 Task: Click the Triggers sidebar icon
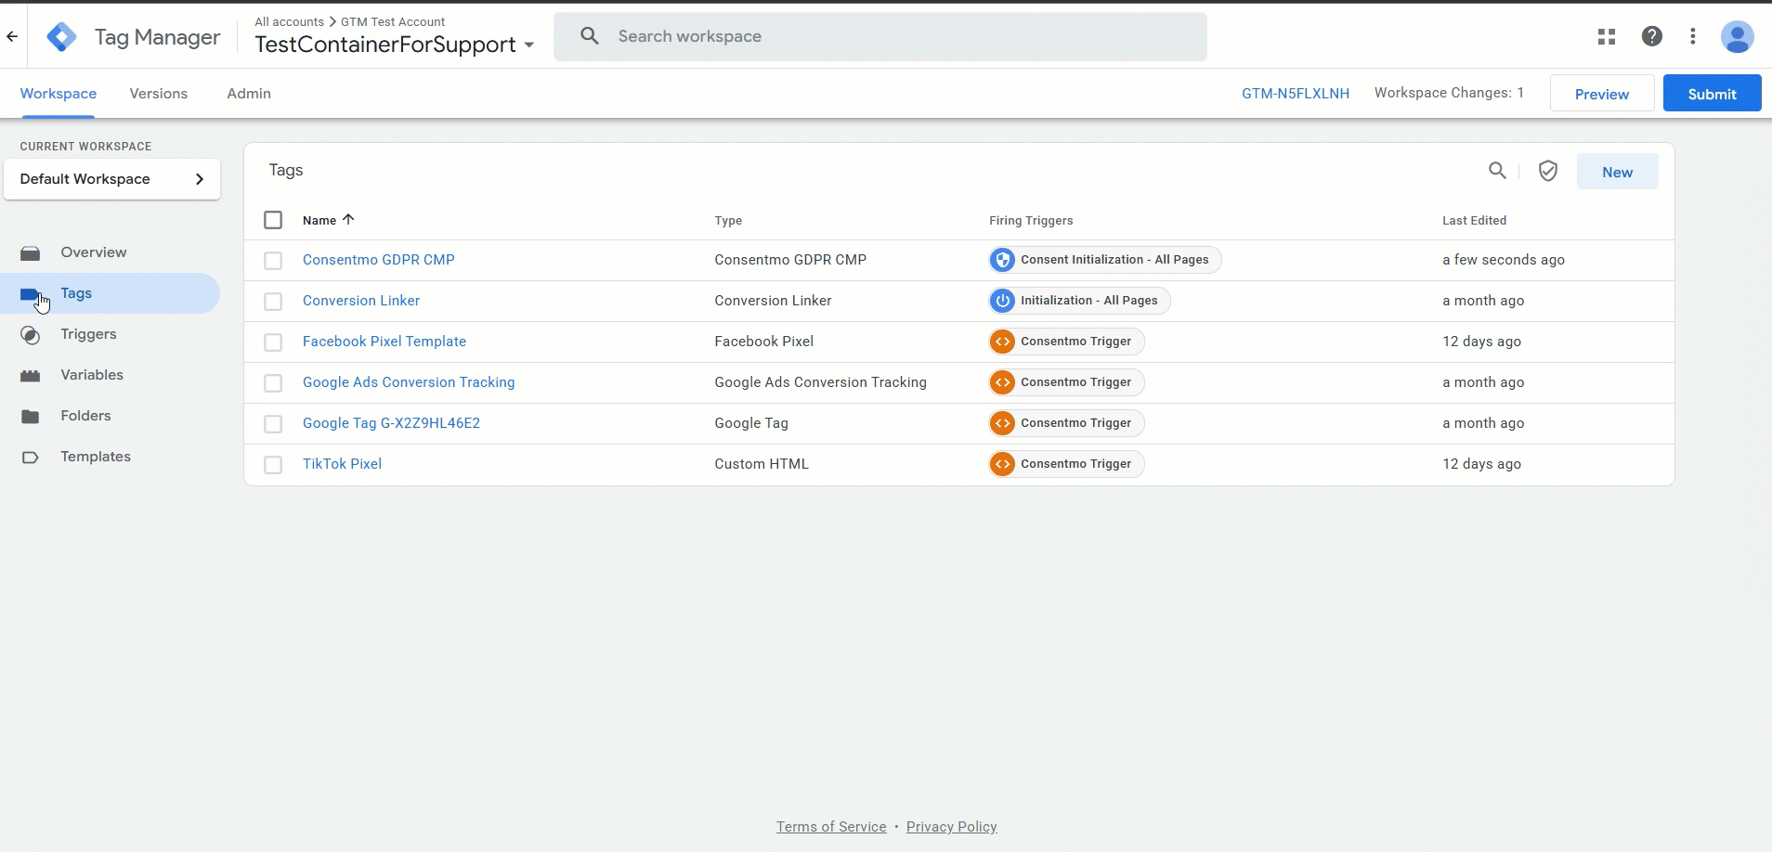coord(31,335)
